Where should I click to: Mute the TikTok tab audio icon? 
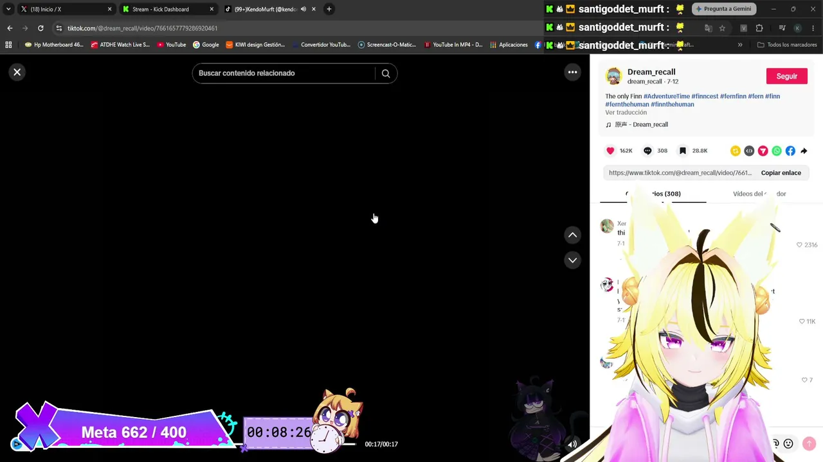click(x=303, y=9)
